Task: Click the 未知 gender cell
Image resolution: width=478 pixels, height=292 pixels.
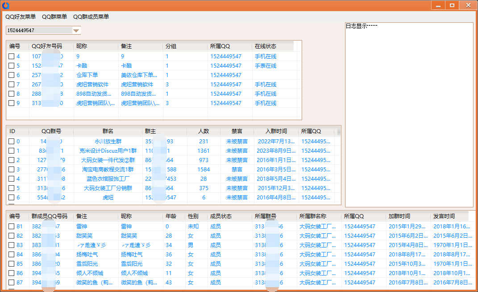Action: pyautogui.click(x=193, y=226)
